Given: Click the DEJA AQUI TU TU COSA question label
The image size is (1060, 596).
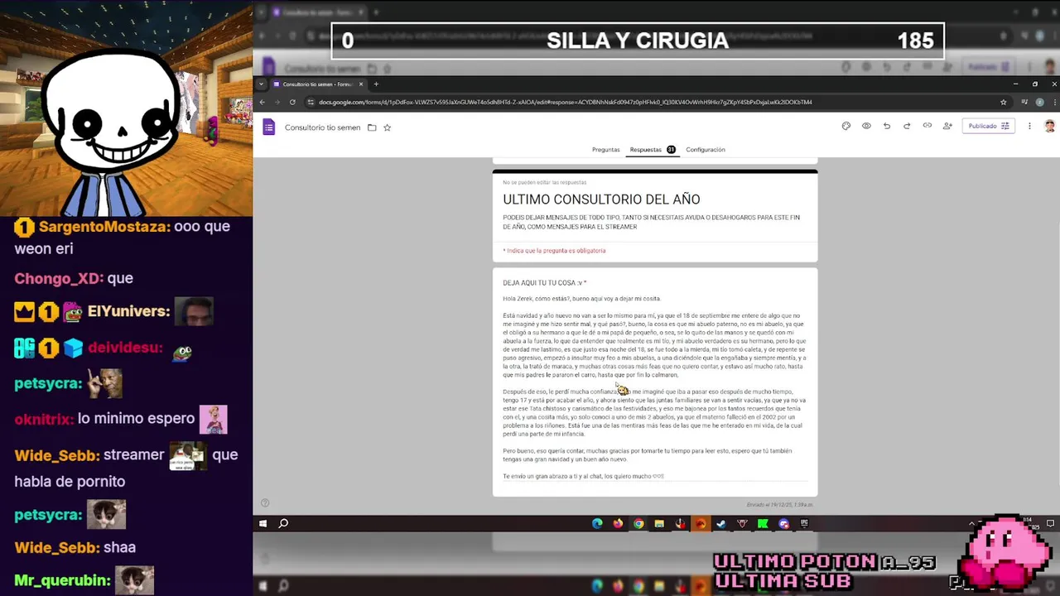Looking at the screenshot, I should [x=544, y=283].
